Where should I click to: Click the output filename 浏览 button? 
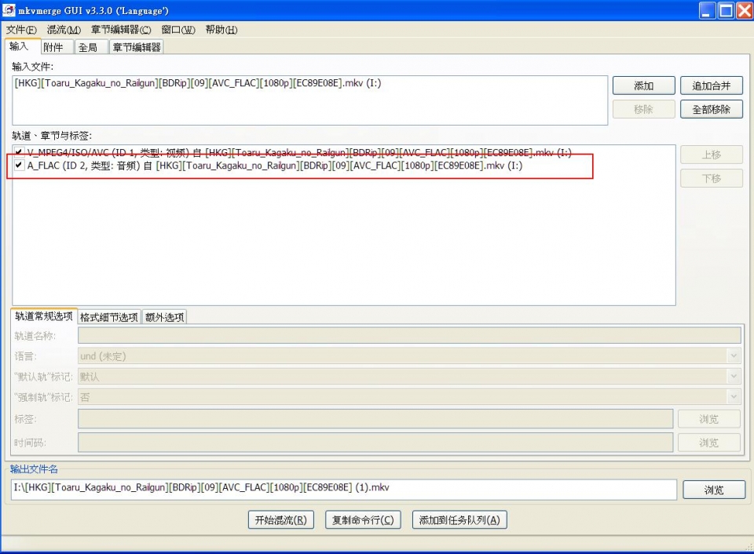713,490
